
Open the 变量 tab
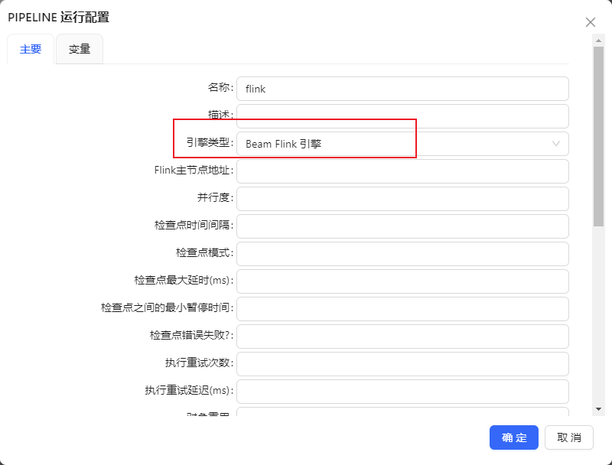pyautogui.click(x=80, y=49)
